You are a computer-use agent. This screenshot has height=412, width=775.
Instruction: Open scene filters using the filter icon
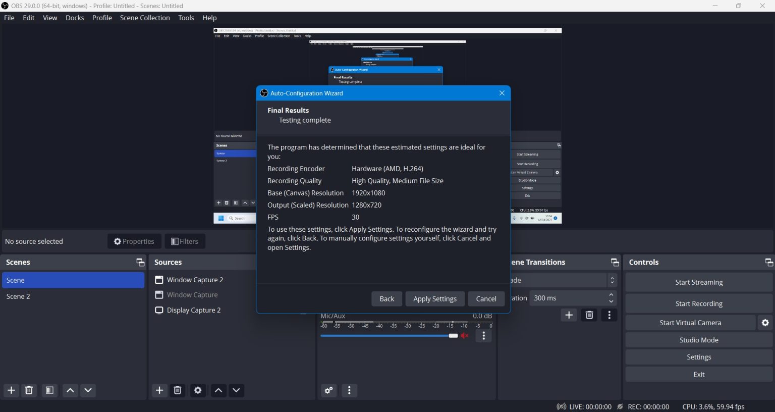pos(49,390)
